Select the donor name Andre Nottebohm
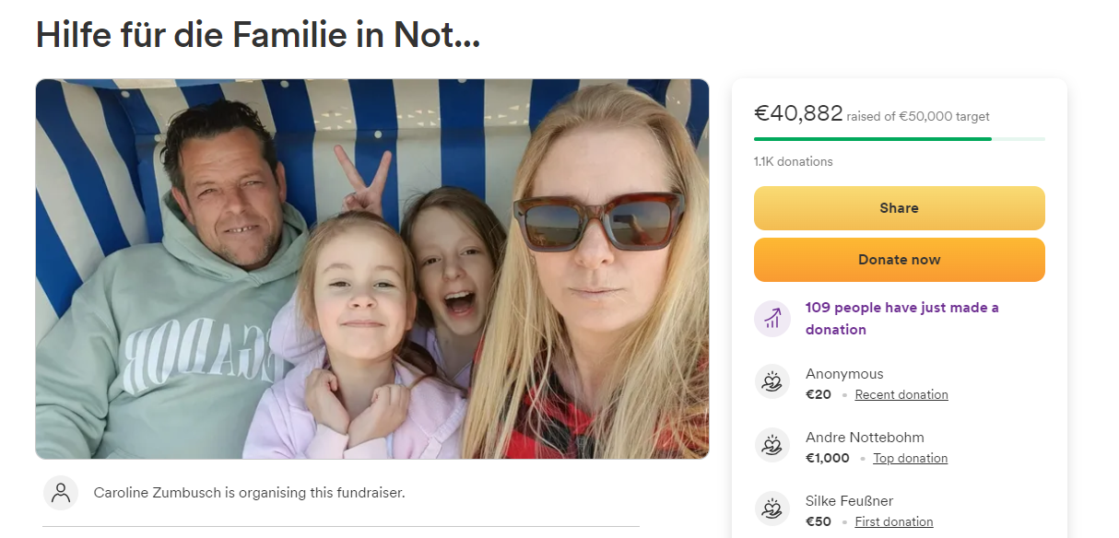Viewport: 1119px width, 538px height. (865, 438)
